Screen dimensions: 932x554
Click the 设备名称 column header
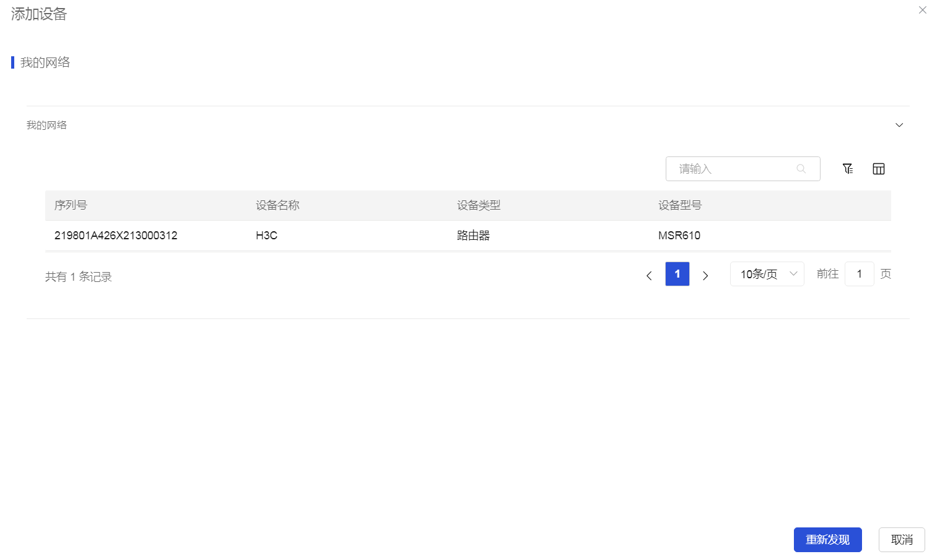pyautogui.click(x=277, y=205)
